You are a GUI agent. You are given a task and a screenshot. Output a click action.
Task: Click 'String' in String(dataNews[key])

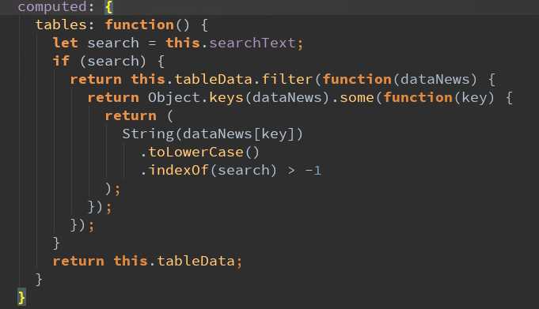[148, 134]
